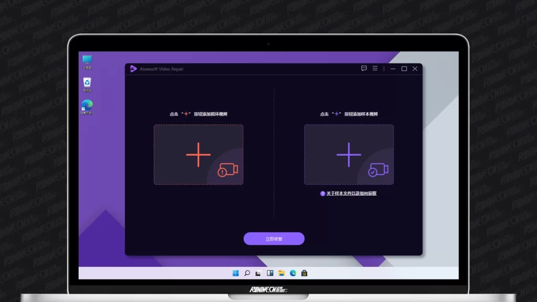This screenshot has height=302, width=537.
Task: Open Microsoft Store from the taskbar
Action: [x=304, y=273]
